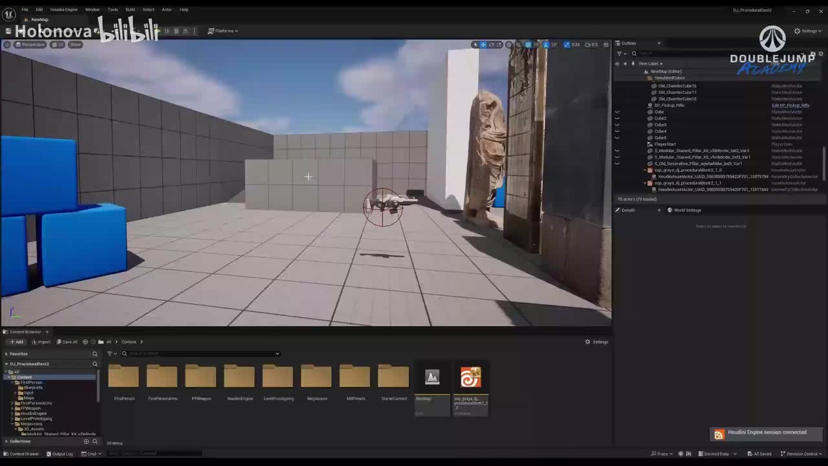Click the Unreal Engine logo icon
This screenshot has height=466, width=828.
(9, 14)
